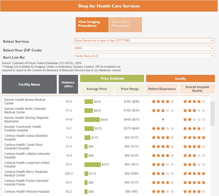The image size is (219, 196).
Task: Click Avista Adventist patient experience stars
Action: (x=163, y=138)
